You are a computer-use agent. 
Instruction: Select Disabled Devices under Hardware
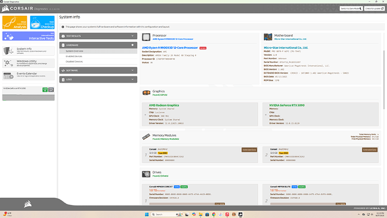pos(98,62)
